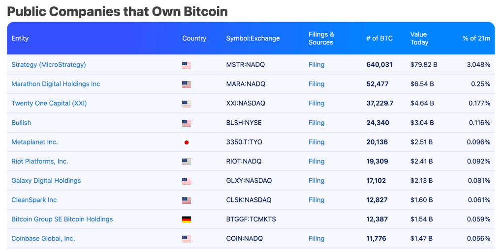View Filing link for Coinbase Global, Inc.

(x=316, y=239)
